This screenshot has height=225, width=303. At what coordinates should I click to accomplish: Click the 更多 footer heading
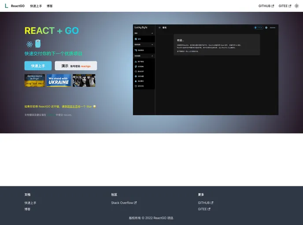click(201, 195)
